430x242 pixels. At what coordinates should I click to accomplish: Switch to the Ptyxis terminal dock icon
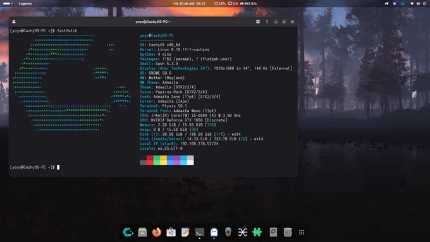(200, 232)
